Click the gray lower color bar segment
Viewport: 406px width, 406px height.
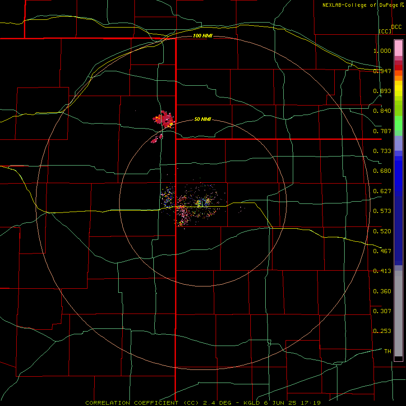click(x=398, y=314)
